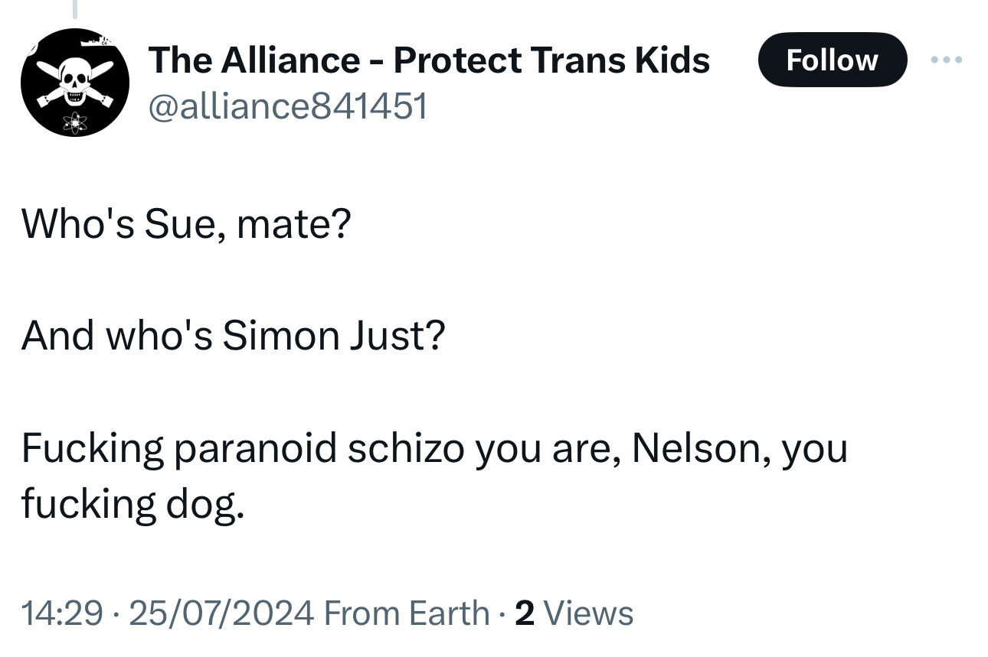Click "Protect Trans Kids" in display name
The image size is (988, 657).
pos(551,60)
